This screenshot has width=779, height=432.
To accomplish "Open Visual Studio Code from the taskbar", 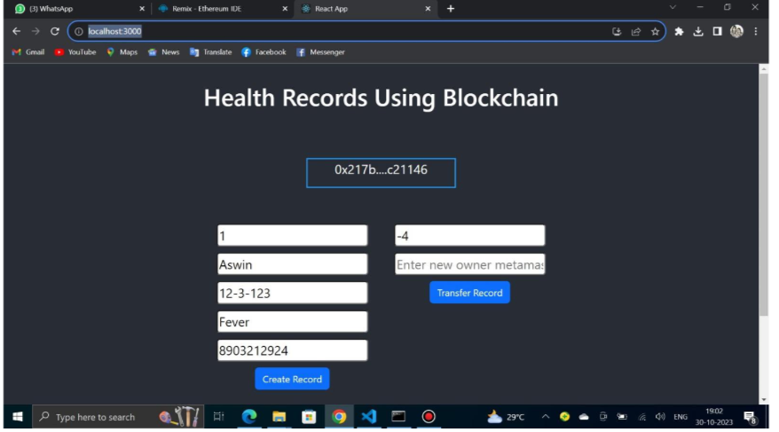I will 368,416.
